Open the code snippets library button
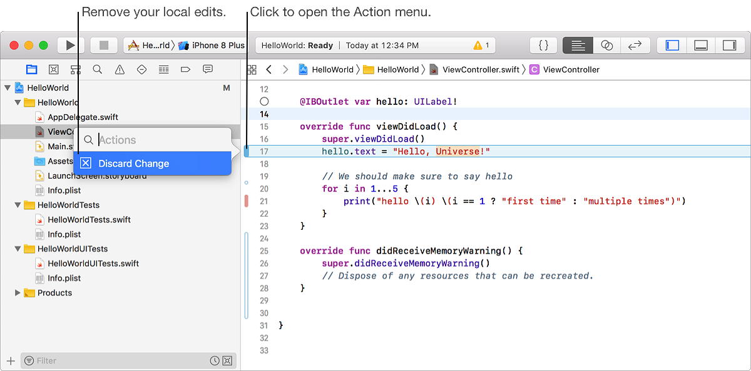This screenshot has height=371, width=751. tap(544, 46)
